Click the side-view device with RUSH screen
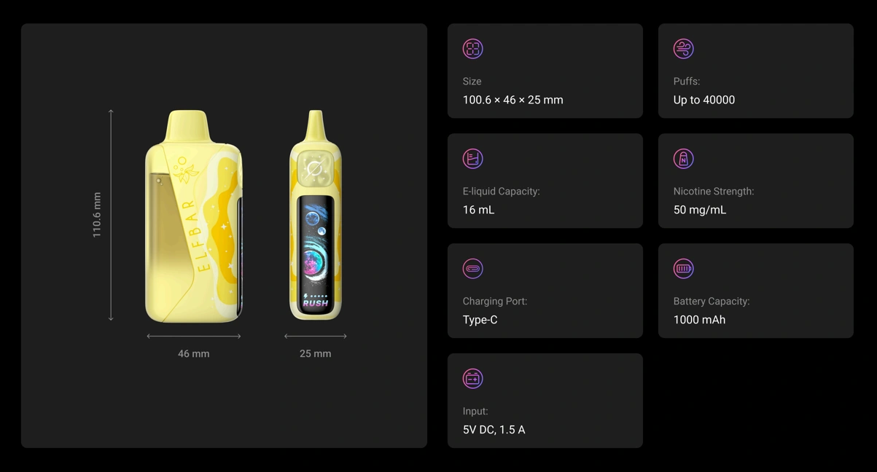Viewport: 877px width, 472px height. [x=316, y=215]
